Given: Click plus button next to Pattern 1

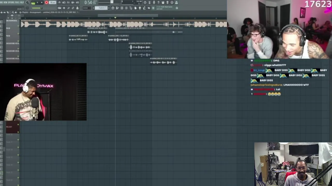Looking at the screenshot, I should coord(109,8).
